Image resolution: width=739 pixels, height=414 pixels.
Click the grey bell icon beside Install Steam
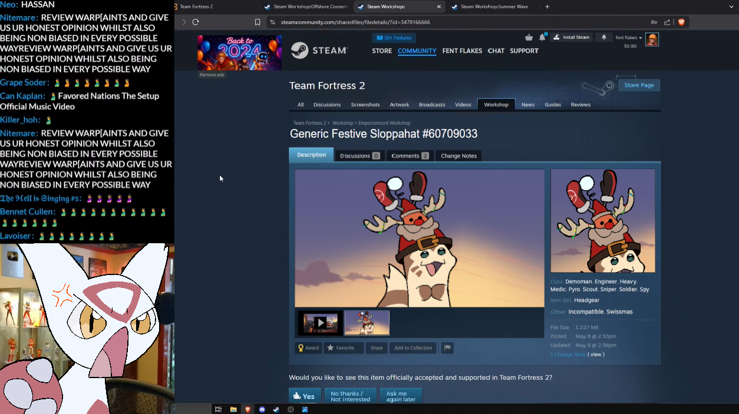point(603,37)
